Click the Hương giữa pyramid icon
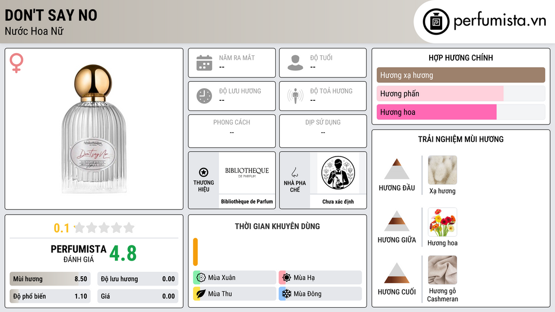555x312 pixels. (397, 221)
